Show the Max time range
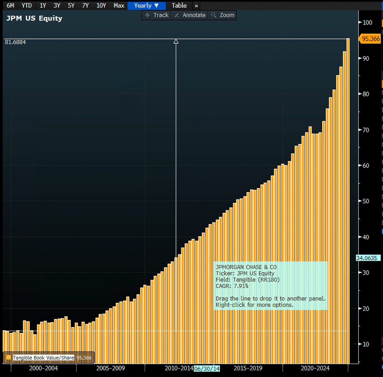This screenshot has height=377, width=383. pyautogui.click(x=119, y=6)
